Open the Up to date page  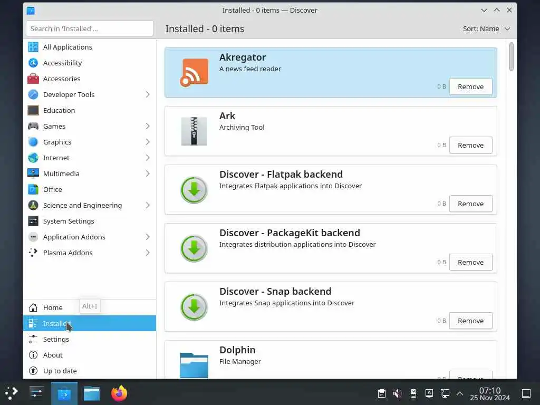(x=90, y=371)
